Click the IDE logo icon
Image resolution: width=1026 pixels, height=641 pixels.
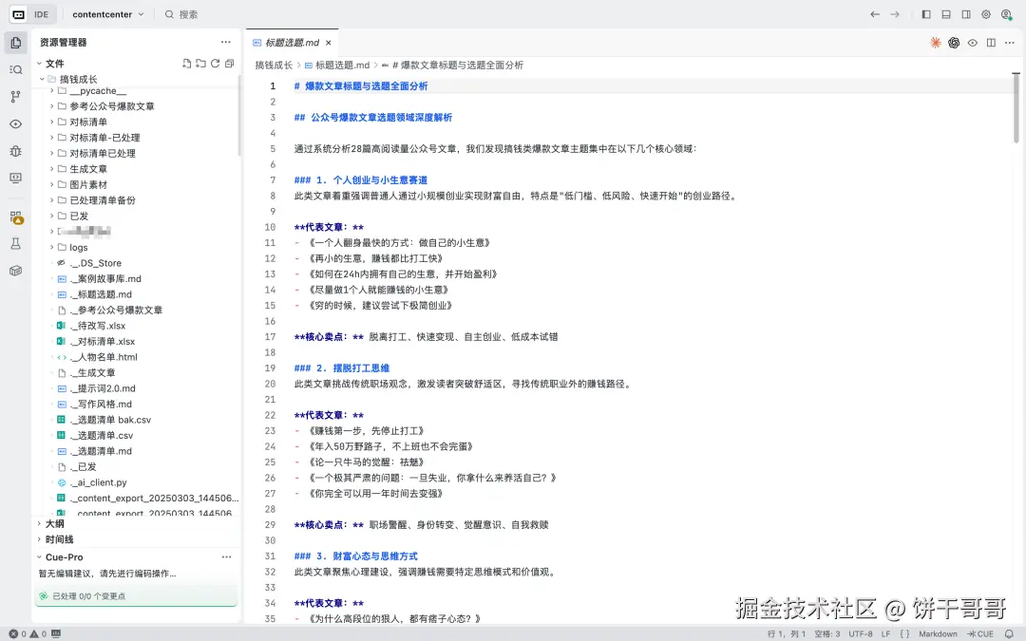(18, 14)
